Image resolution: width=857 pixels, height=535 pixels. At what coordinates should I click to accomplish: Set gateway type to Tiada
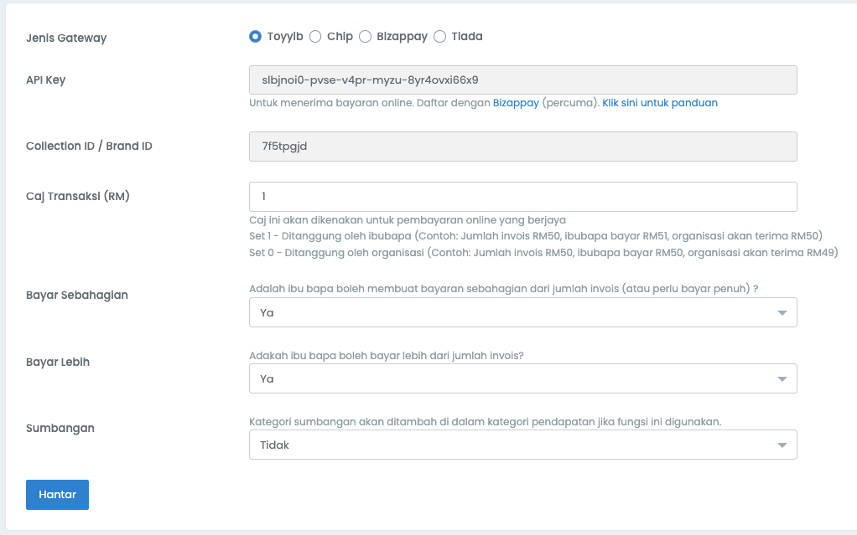440,37
